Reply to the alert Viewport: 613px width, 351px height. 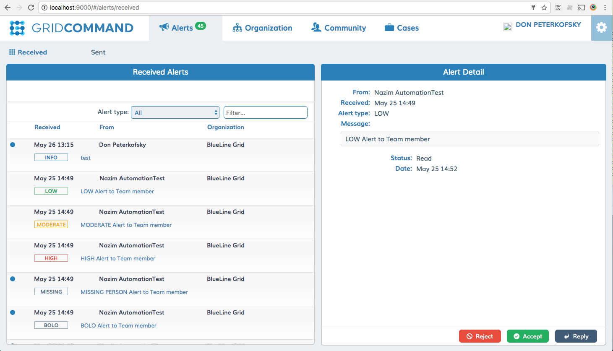pyautogui.click(x=576, y=336)
